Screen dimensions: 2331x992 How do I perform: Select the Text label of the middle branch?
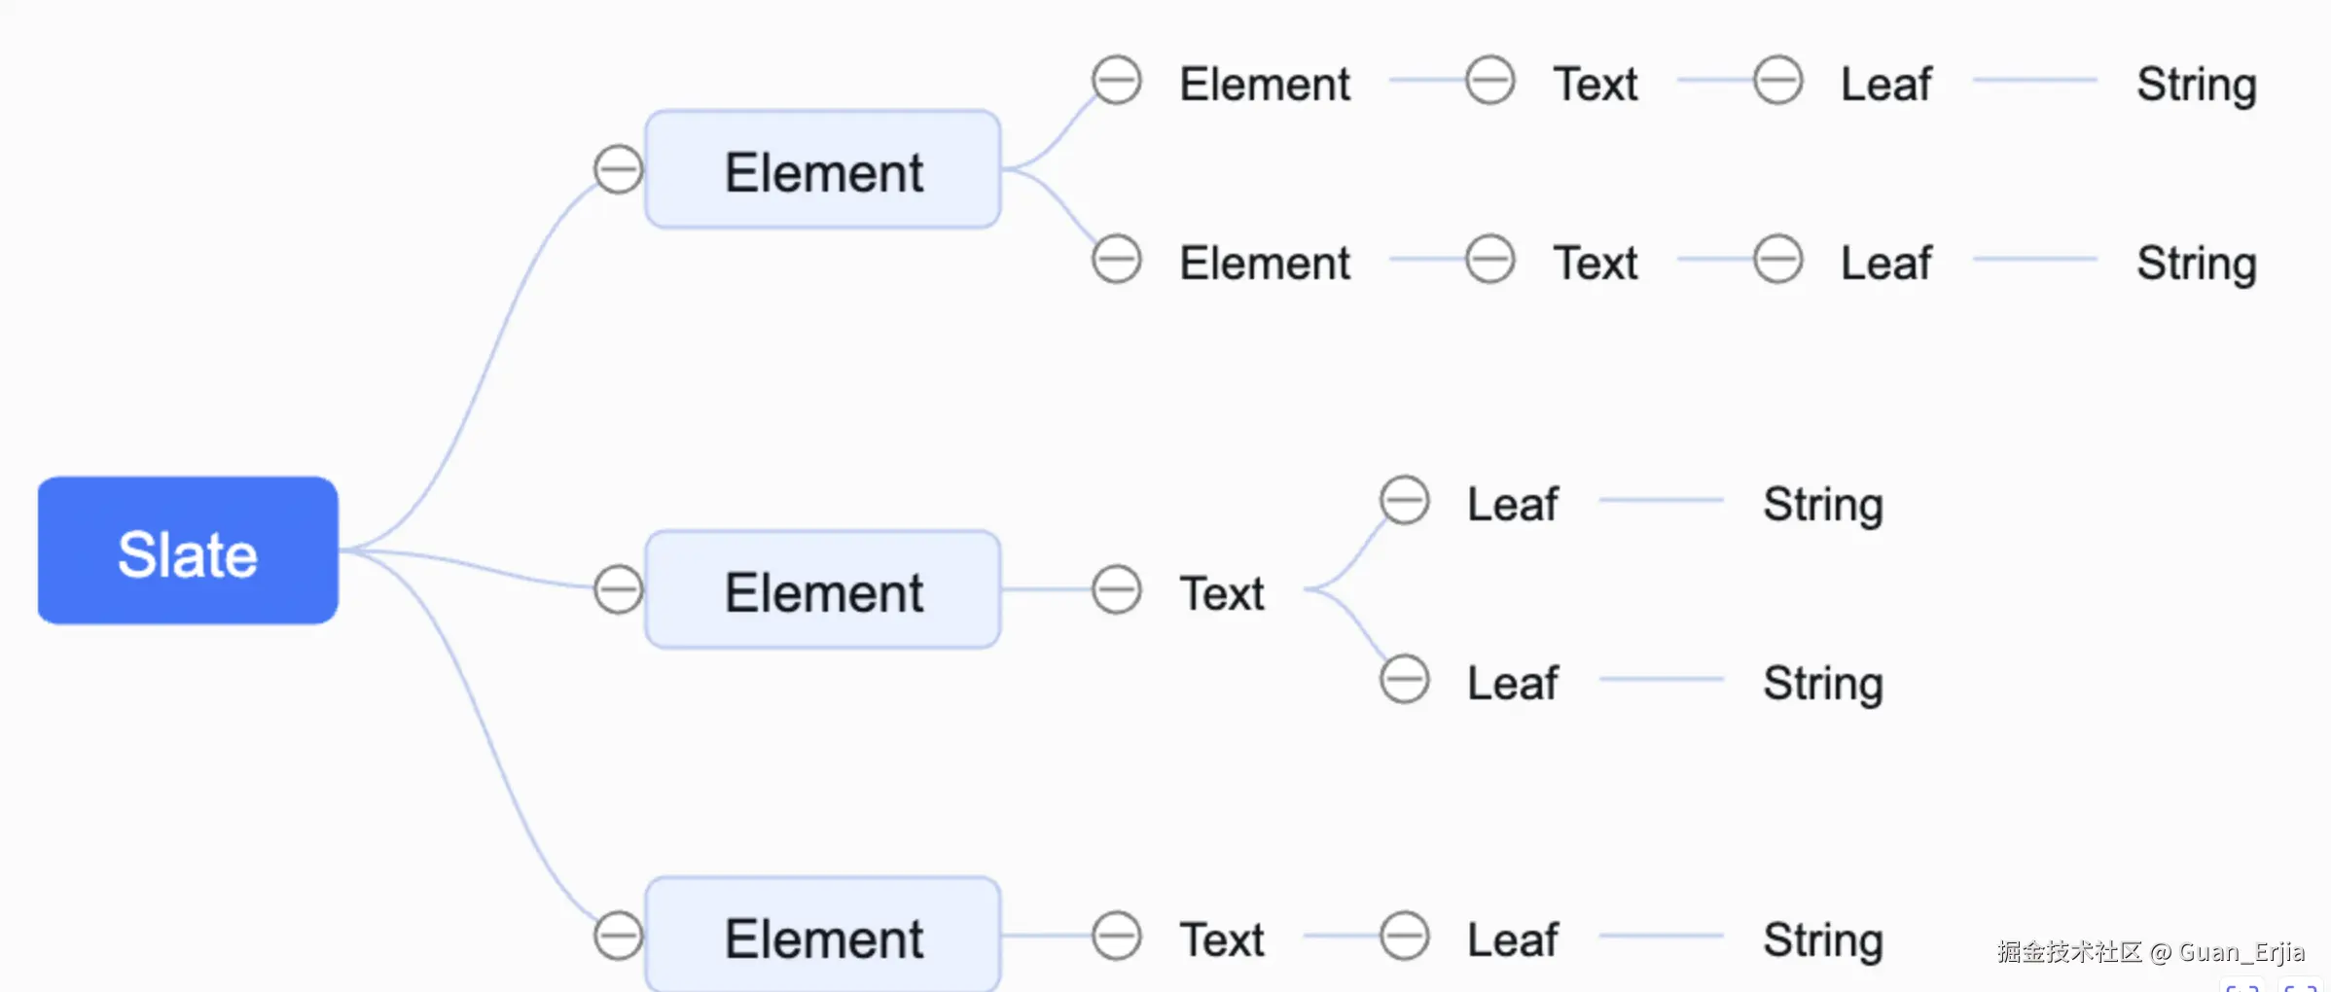(1222, 593)
